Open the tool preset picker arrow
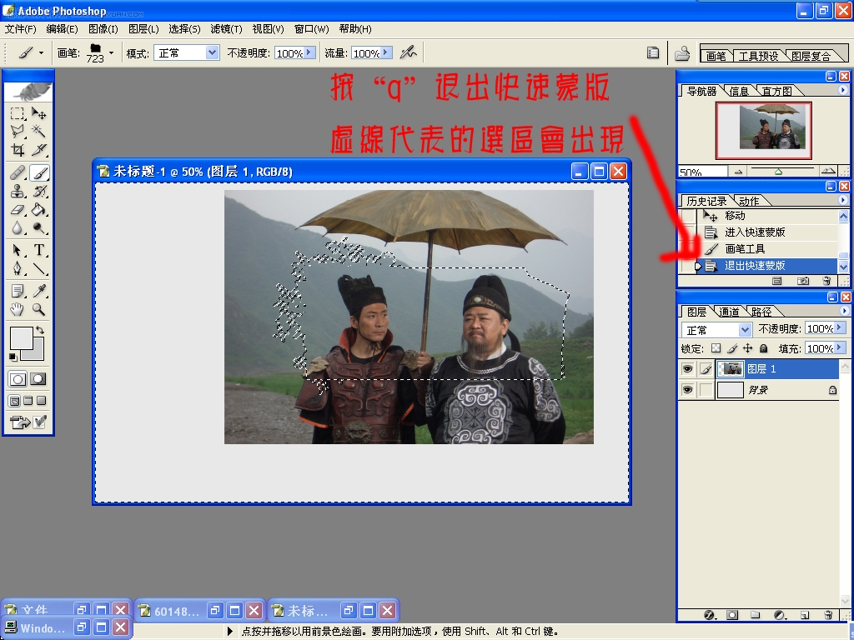Viewport: 854px width, 640px height. coord(41,52)
